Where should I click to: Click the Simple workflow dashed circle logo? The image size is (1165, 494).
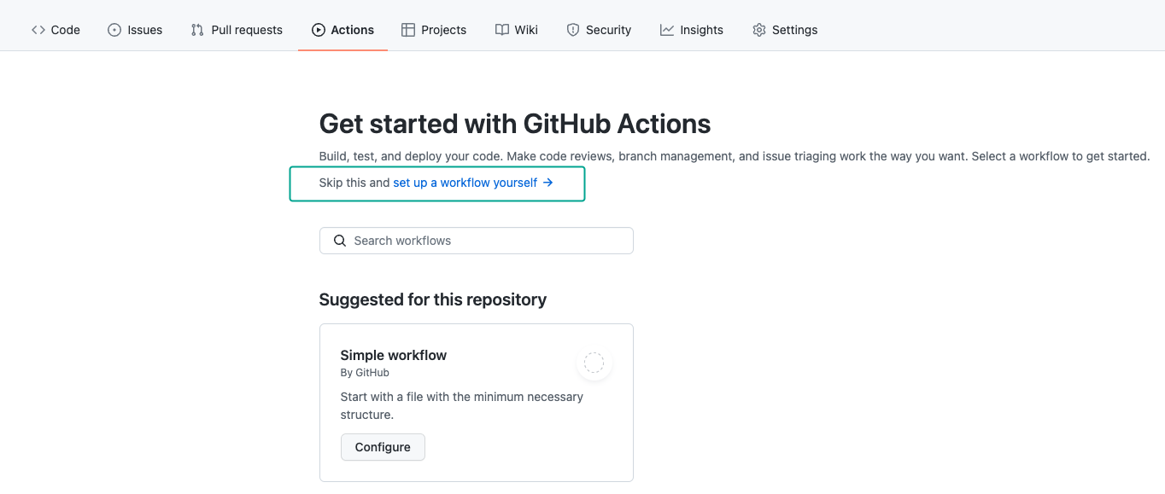[x=594, y=363]
